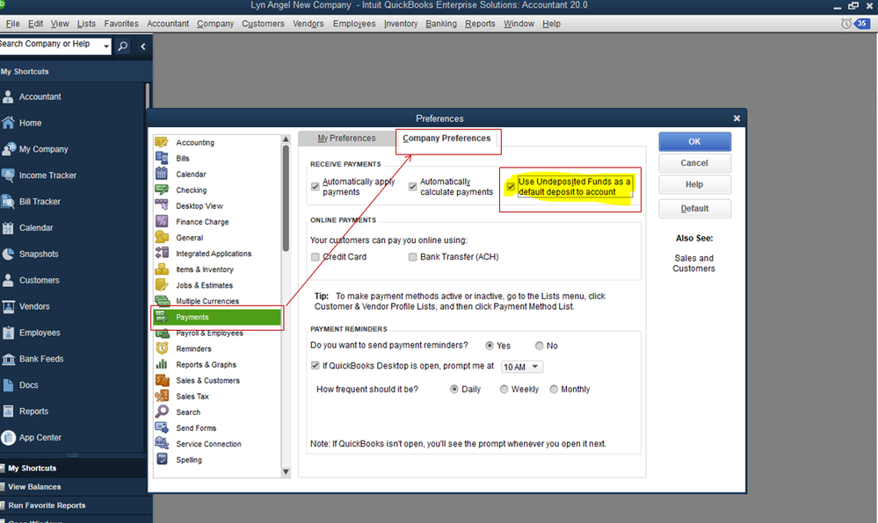Open the Banking menu

(440, 24)
